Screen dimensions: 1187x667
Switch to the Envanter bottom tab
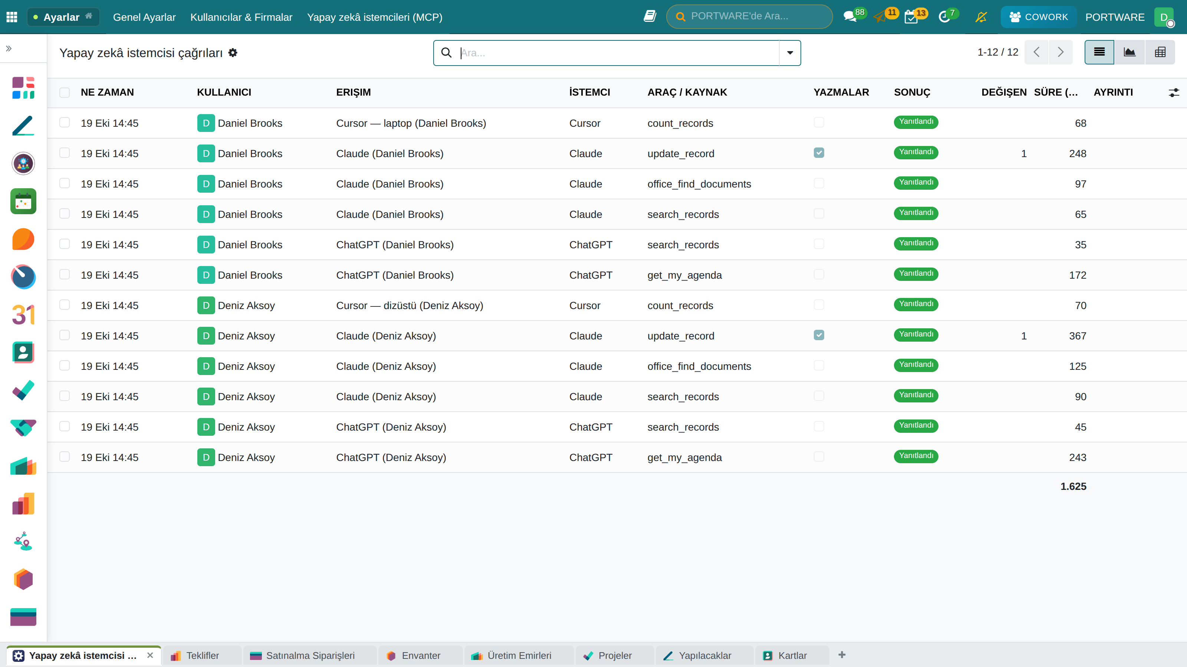[420, 655]
